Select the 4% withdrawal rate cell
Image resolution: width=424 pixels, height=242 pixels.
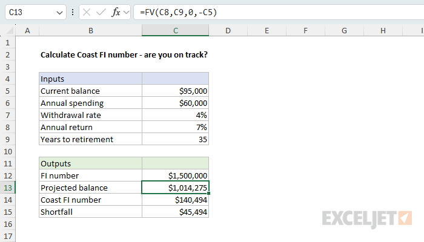point(175,116)
